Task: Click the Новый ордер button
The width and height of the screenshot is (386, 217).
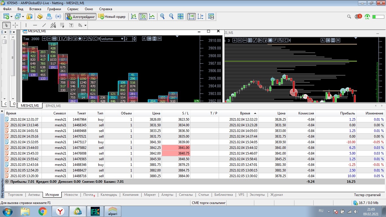Action: pos(112,17)
